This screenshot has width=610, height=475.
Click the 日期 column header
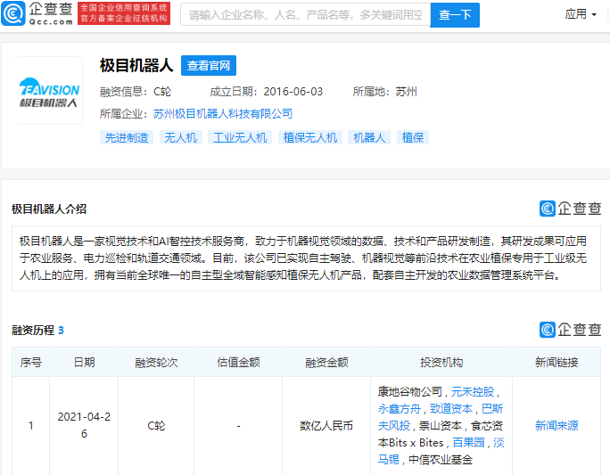click(84, 363)
